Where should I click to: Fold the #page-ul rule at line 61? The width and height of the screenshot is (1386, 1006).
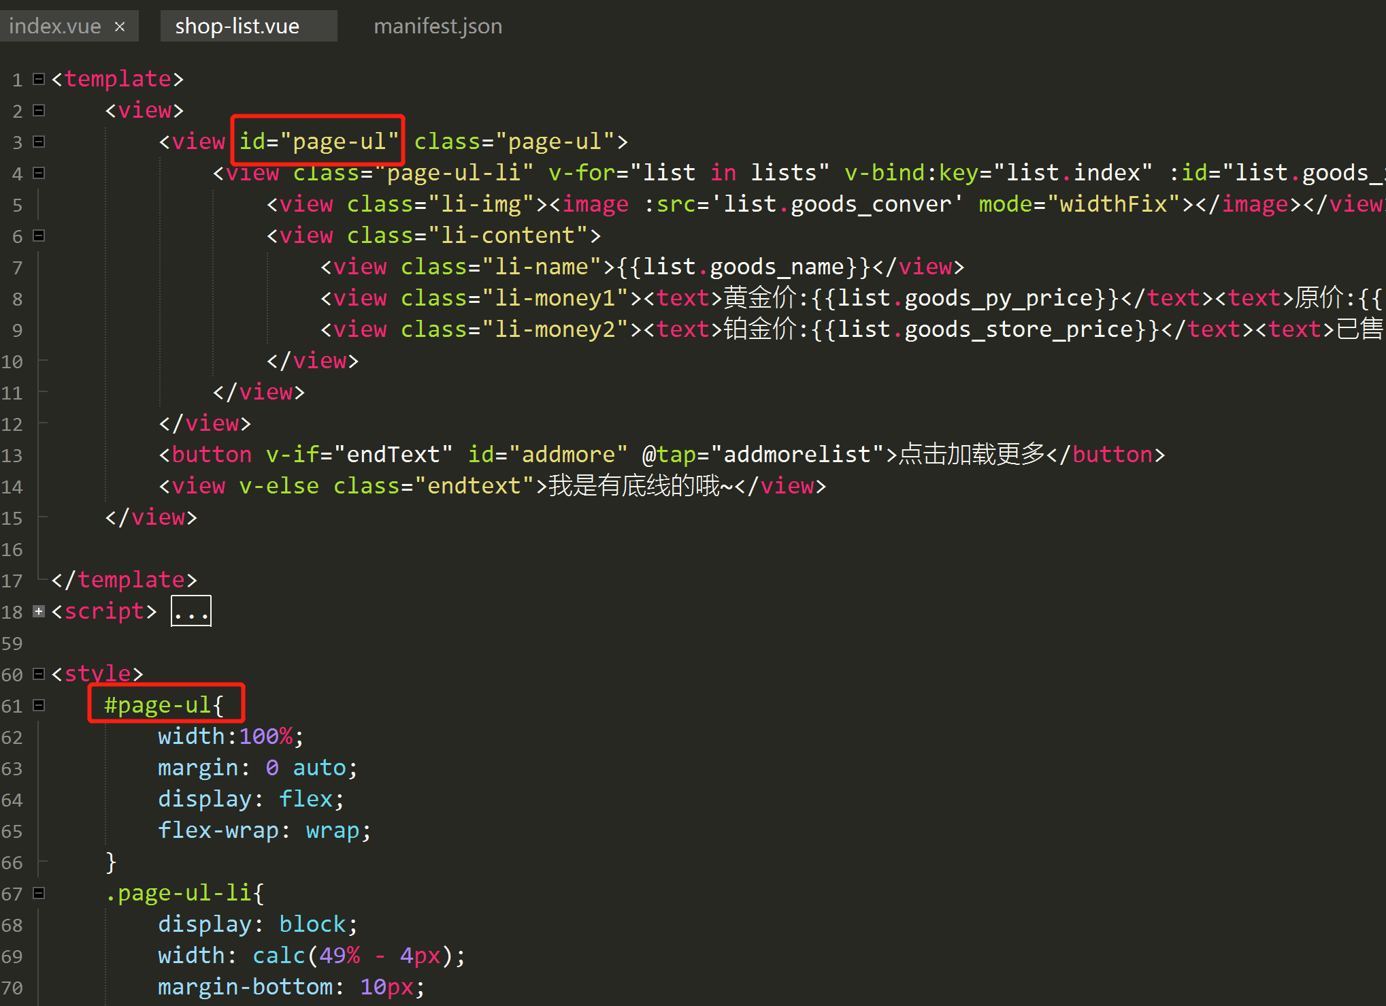coord(39,705)
